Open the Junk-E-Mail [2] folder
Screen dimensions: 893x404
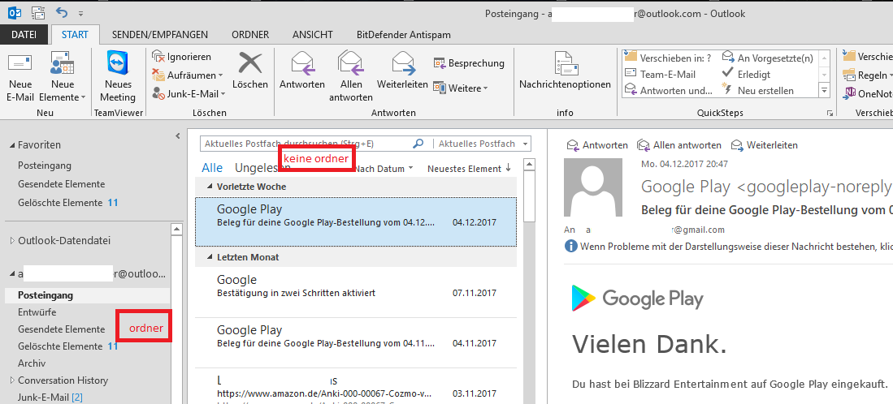tap(50, 398)
